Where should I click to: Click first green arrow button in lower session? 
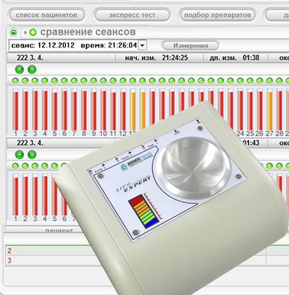coord(20,155)
